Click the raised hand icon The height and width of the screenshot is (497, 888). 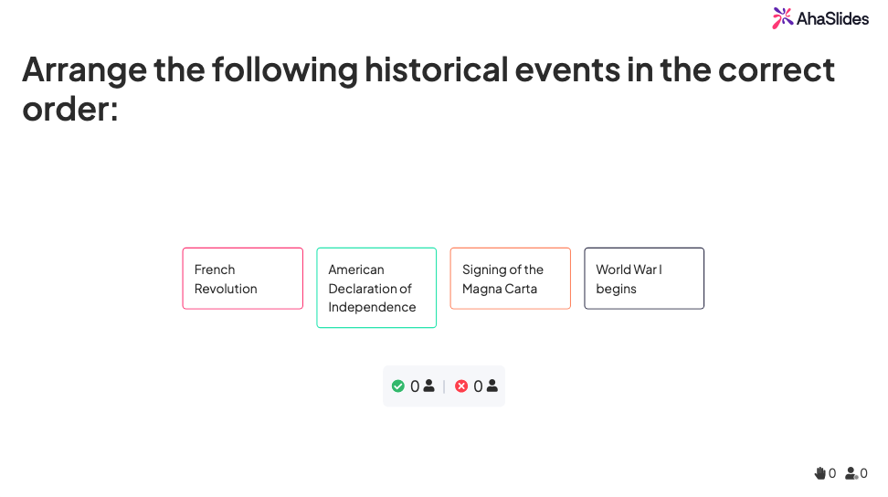coord(819,473)
